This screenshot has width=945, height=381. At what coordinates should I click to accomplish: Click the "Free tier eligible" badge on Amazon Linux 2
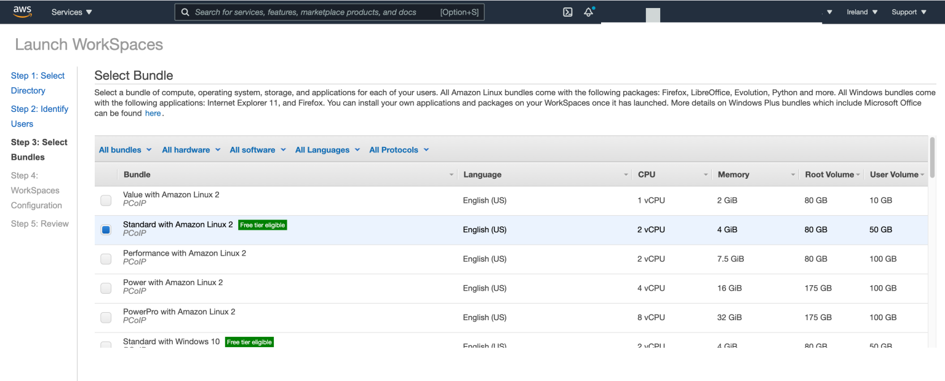click(263, 225)
